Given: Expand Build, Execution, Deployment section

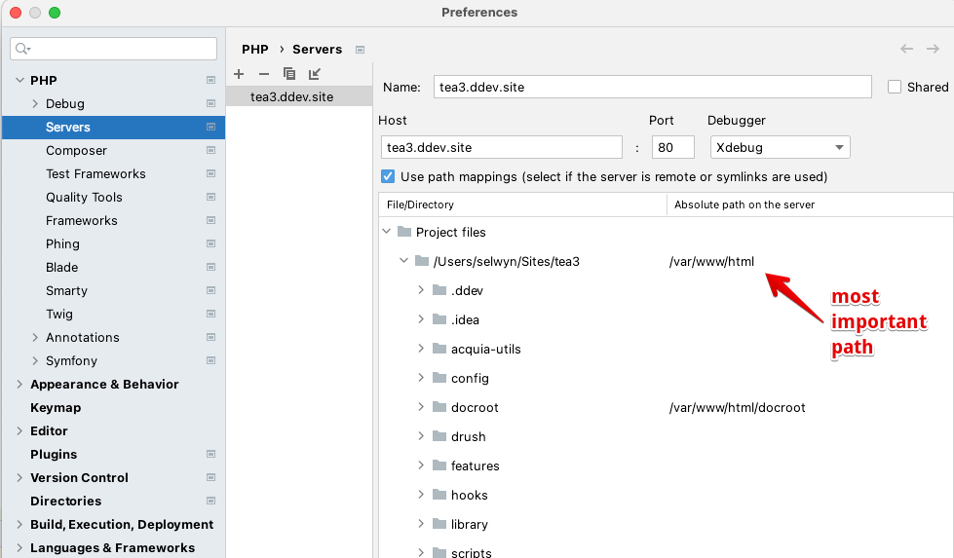Looking at the screenshot, I should click(x=19, y=525).
